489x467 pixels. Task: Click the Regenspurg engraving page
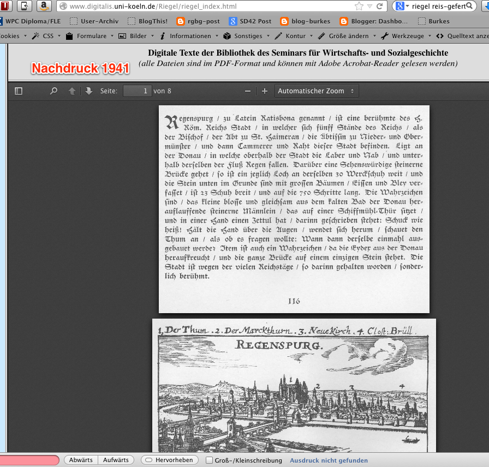click(x=294, y=385)
